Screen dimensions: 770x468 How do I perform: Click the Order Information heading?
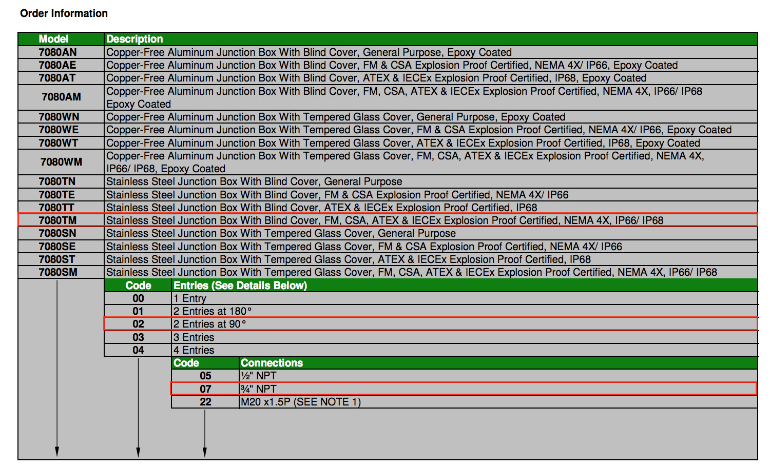click(x=64, y=13)
